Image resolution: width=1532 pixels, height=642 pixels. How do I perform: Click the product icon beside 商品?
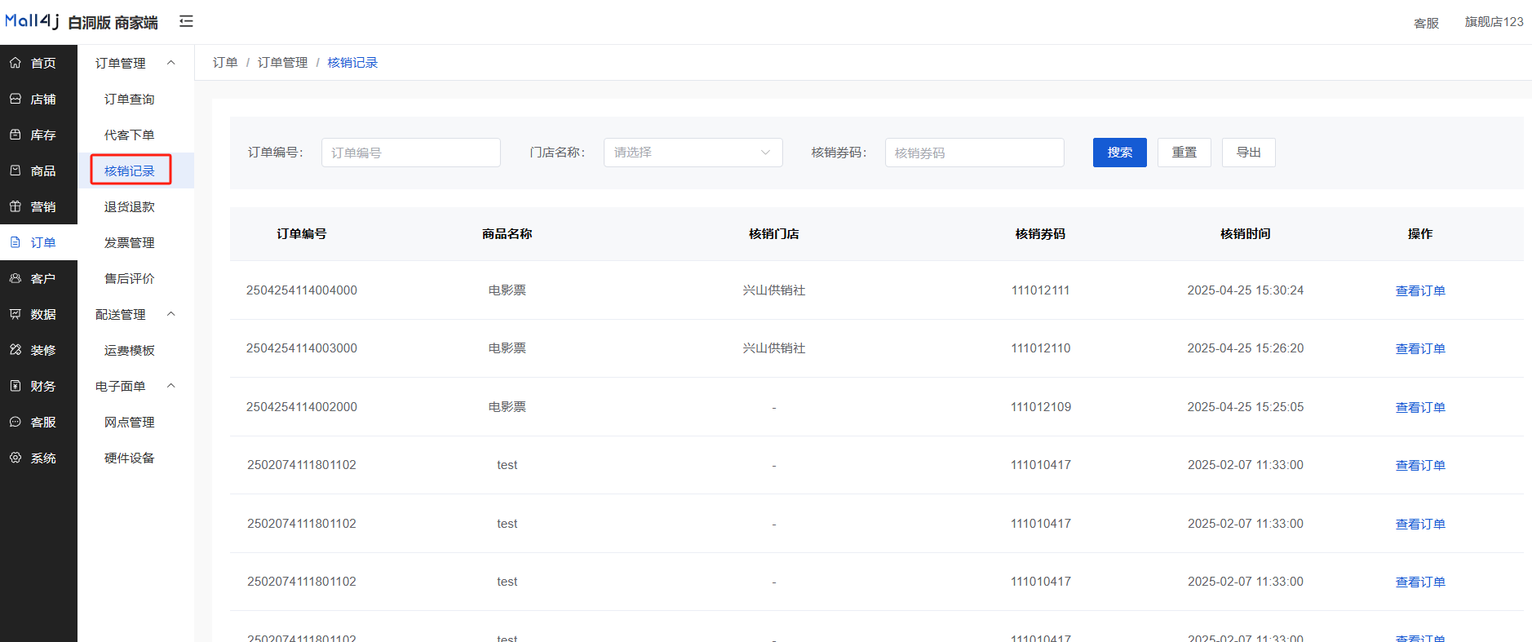(15, 170)
